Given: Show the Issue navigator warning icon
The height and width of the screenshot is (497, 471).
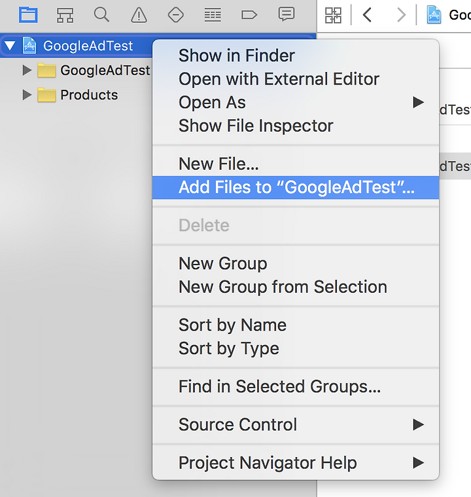Looking at the screenshot, I should pos(139,15).
